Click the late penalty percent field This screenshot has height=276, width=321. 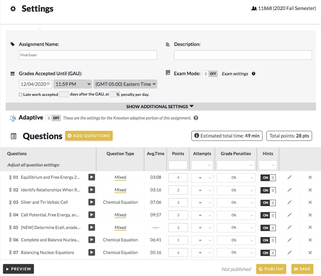click(x=115, y=94)
